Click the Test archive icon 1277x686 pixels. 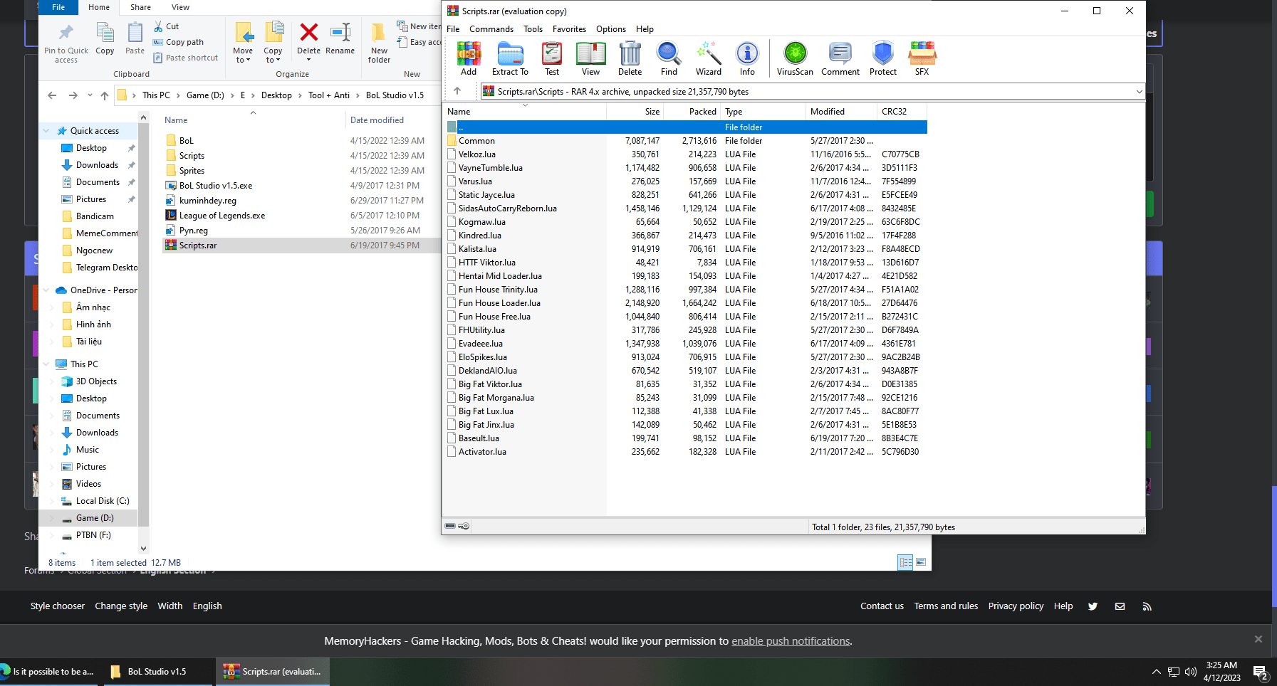coord(552,58)
